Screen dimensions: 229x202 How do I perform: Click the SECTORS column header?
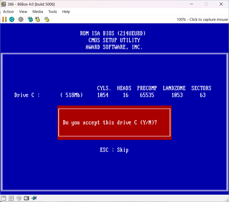[201, 88]
